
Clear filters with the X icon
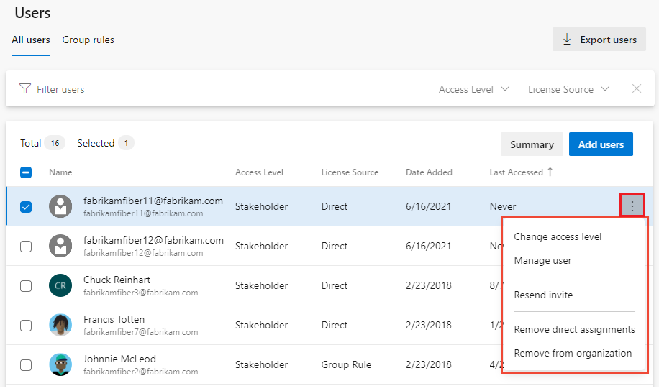pyautogui.click(x=636, y=89)
